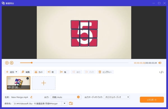This screenshot has height=109, width=168.
Task: Click the エンプティー trash button
Action: pos(105,72)
